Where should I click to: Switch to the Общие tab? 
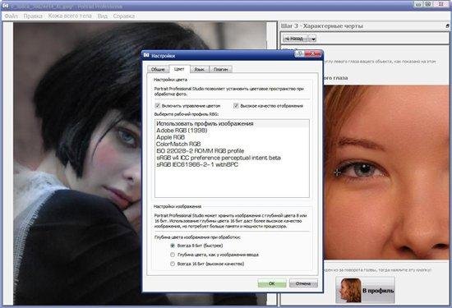158,69
